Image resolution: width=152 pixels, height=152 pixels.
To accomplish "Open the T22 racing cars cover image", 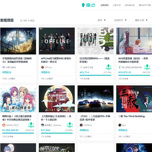I will click(x=95, y=99).
